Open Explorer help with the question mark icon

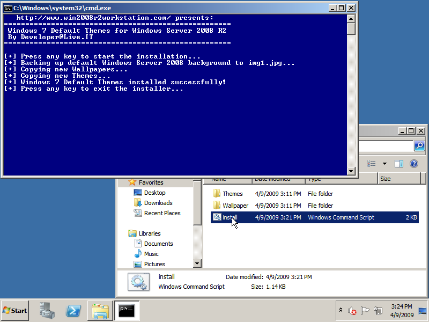point(413,164)
